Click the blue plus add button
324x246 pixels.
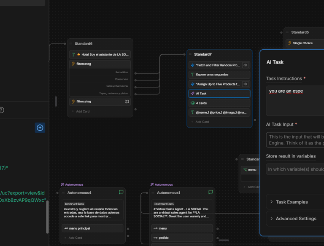[x=40, y=128]
